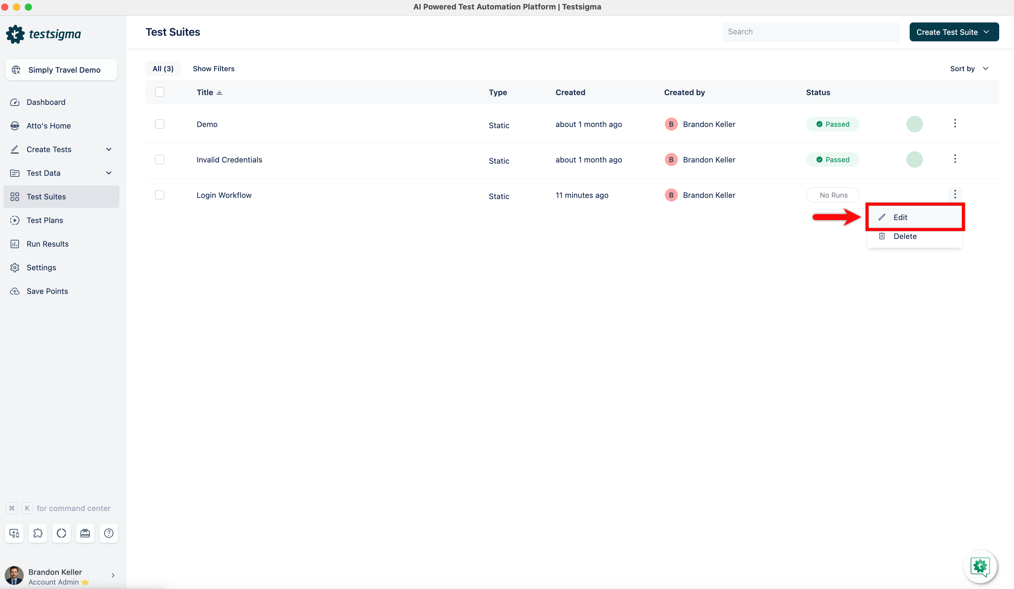Click the Run Results sidebar icon
Viewport: 1014px width, 589px height.
[15, 244]
